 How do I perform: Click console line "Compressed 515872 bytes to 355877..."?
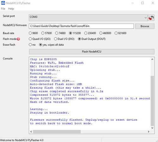click(62, 95)
